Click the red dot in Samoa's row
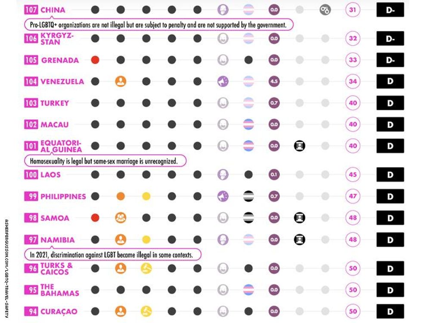Viewport: 422px width, 323px height. 95,218
